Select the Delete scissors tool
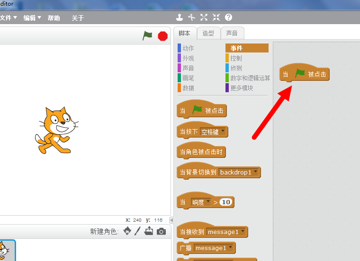This screenshot has height=261, width=360. click(x=191, y=17)
